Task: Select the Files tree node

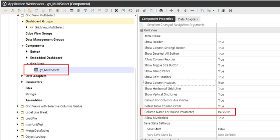Action: pos(29,88)
